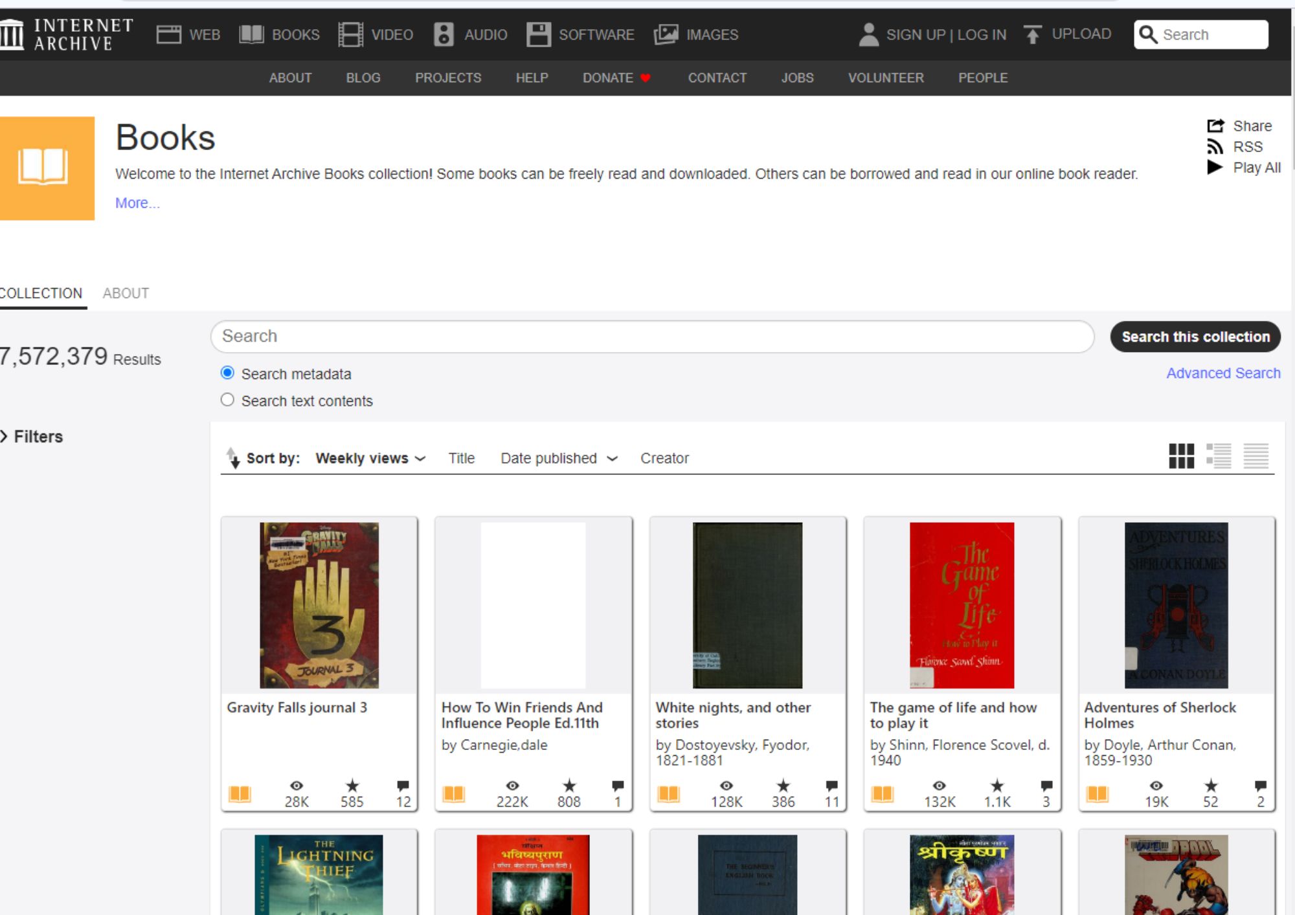Image resolution: width=1295 pixels, height=915 pixels.
Task: Click the views eye icon on Gravity Falls
Action: click(297, 786)
